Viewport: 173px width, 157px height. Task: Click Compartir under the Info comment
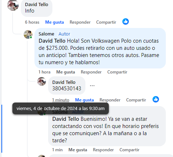(106, 22)
